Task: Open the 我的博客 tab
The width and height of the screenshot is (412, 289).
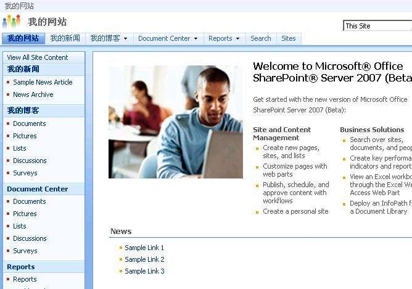Action: pos(105,38)
